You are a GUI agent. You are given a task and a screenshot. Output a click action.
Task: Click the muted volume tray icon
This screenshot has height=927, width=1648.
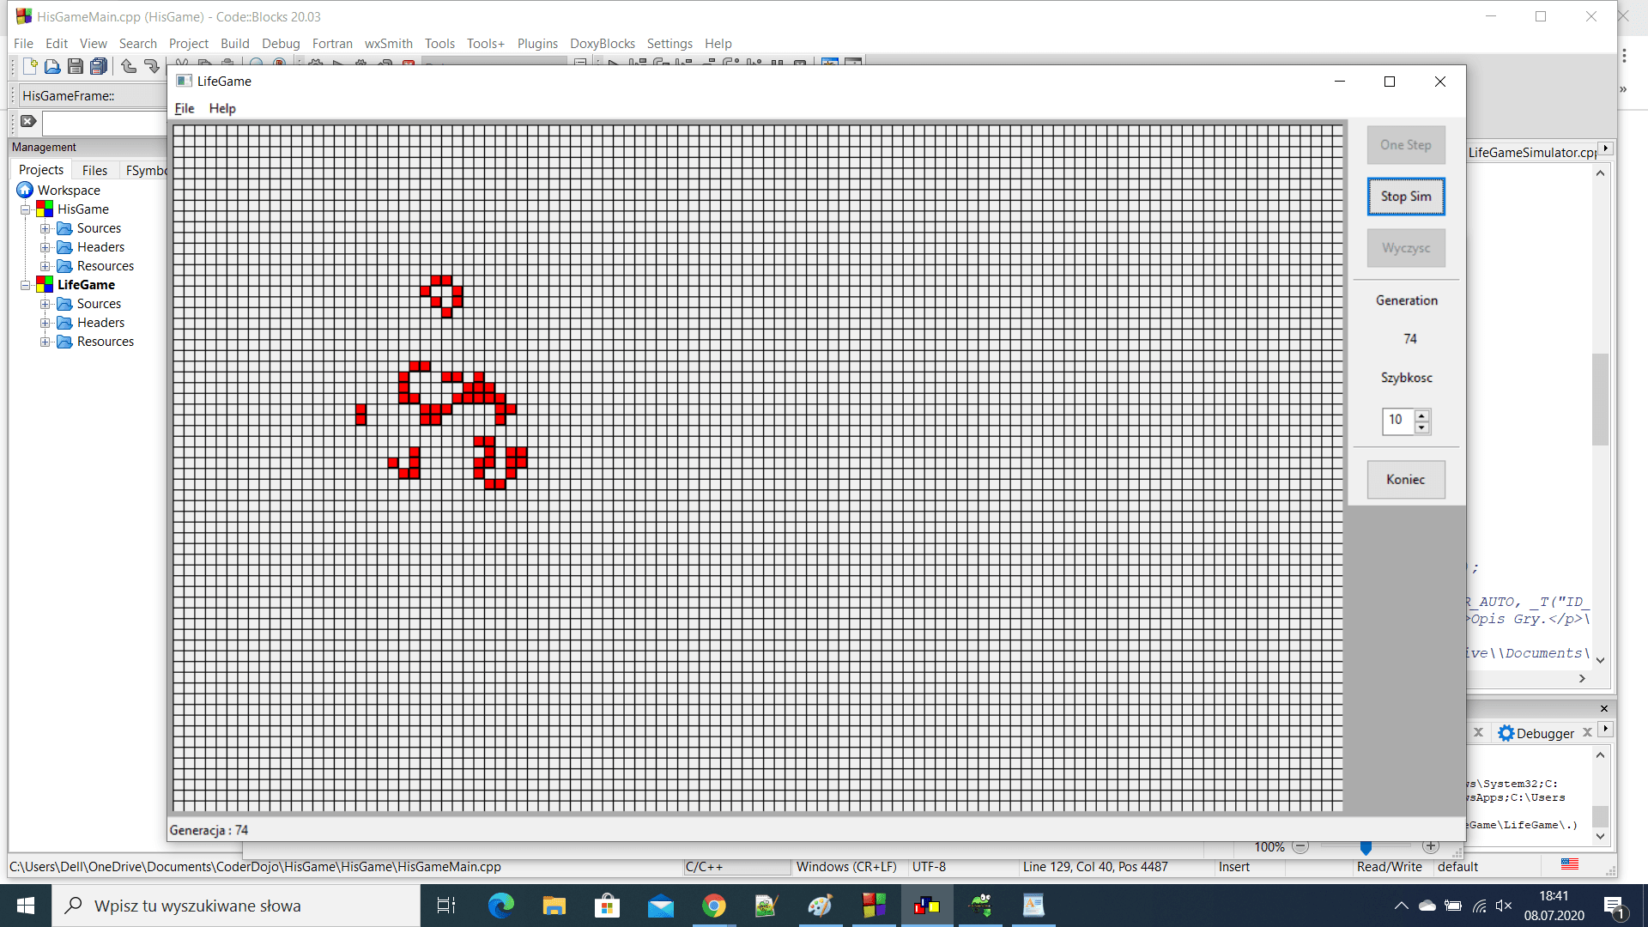(x=1504, y=906)
